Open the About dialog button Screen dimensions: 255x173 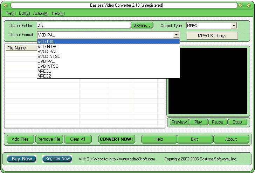pyautogui.click(x=231, y=139)
